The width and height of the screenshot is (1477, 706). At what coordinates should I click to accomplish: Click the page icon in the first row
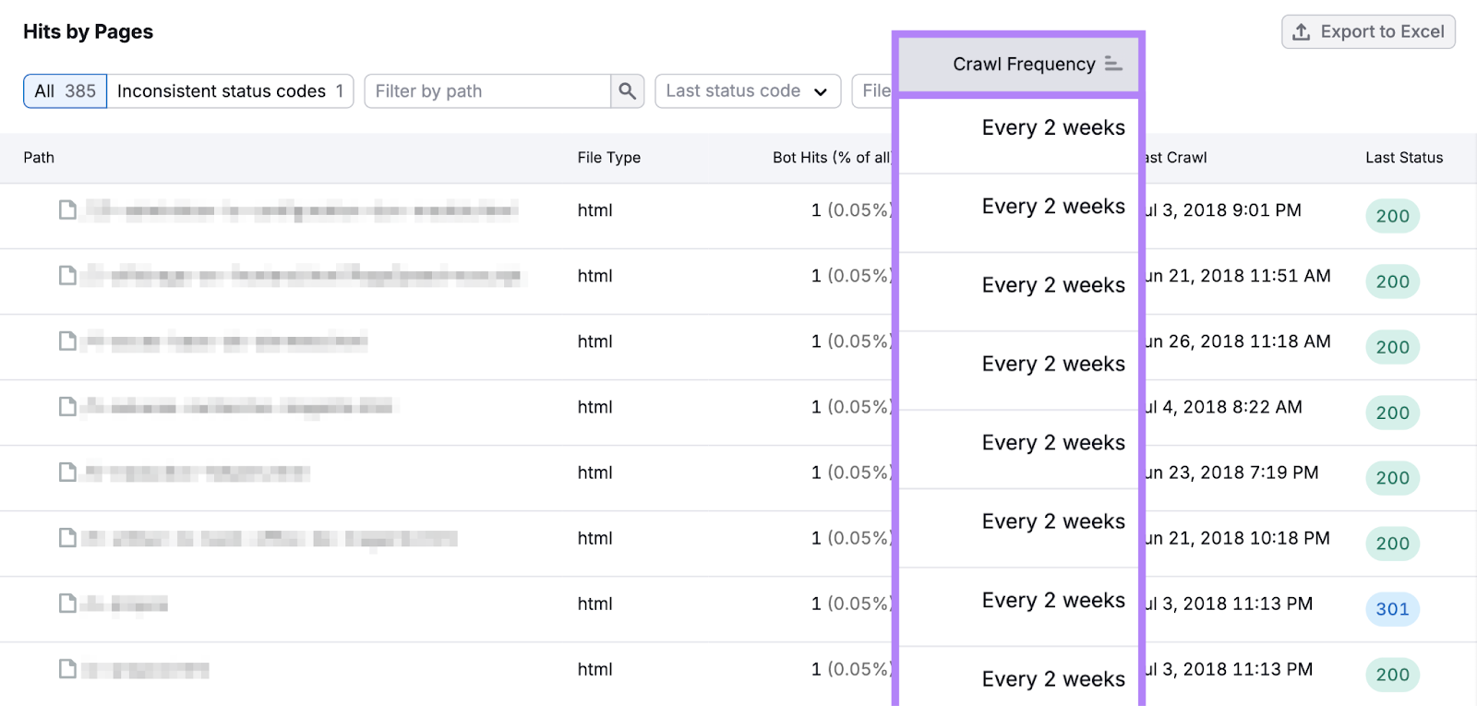[x=67, y=210]
